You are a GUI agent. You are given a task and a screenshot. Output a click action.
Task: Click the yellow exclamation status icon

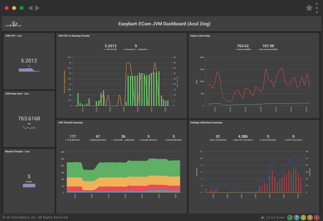click(303, 218)
